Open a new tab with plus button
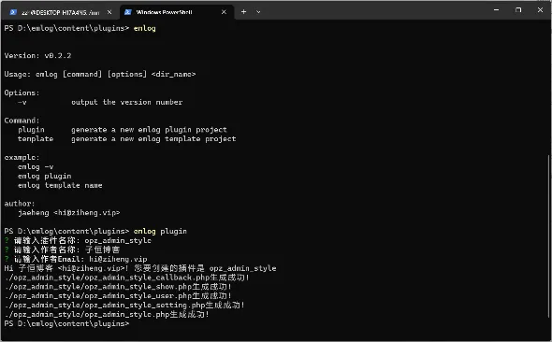The height and width of the screenshot is (342, 552). tap(243, 12)
